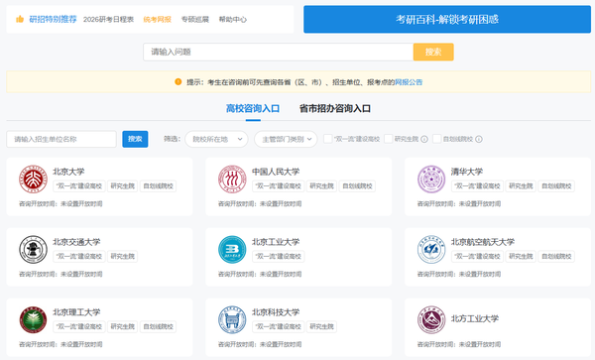
Task: Enable the 自划线院校 filter checkbox
Action: (x=436, y=139)
